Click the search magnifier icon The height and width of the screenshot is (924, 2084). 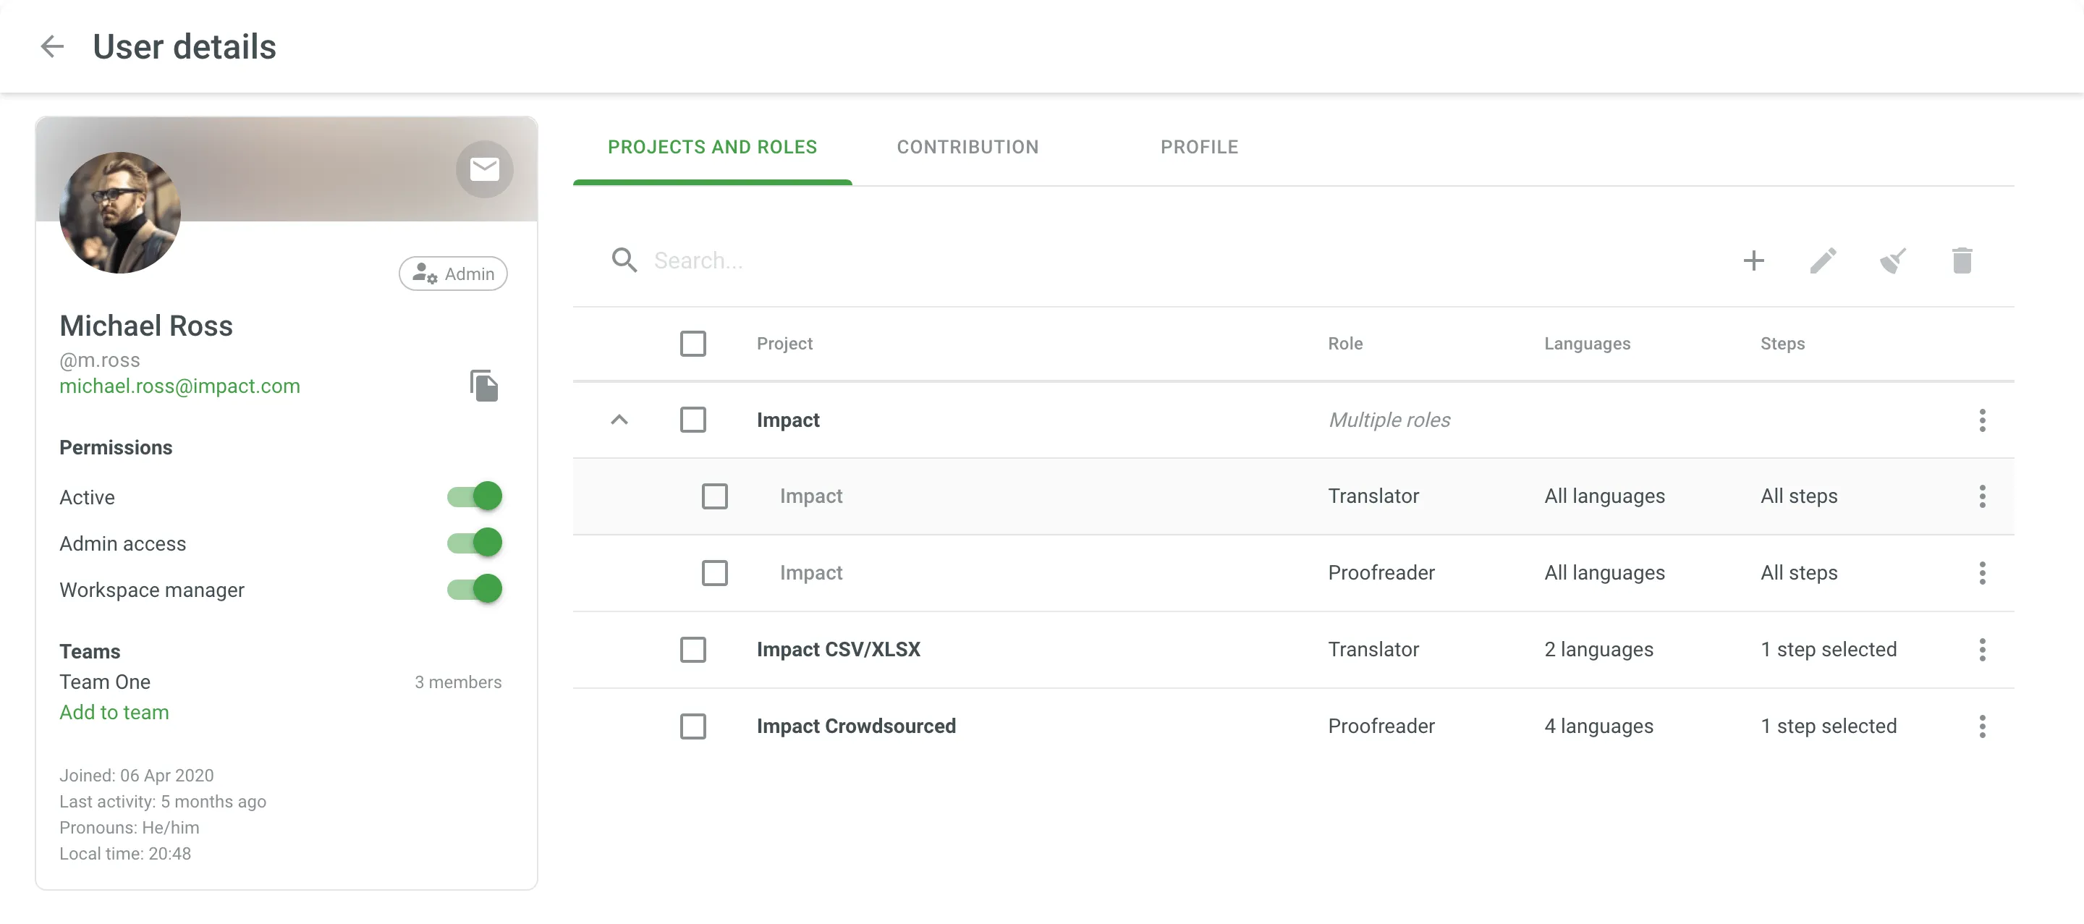(x=624, y=260)
